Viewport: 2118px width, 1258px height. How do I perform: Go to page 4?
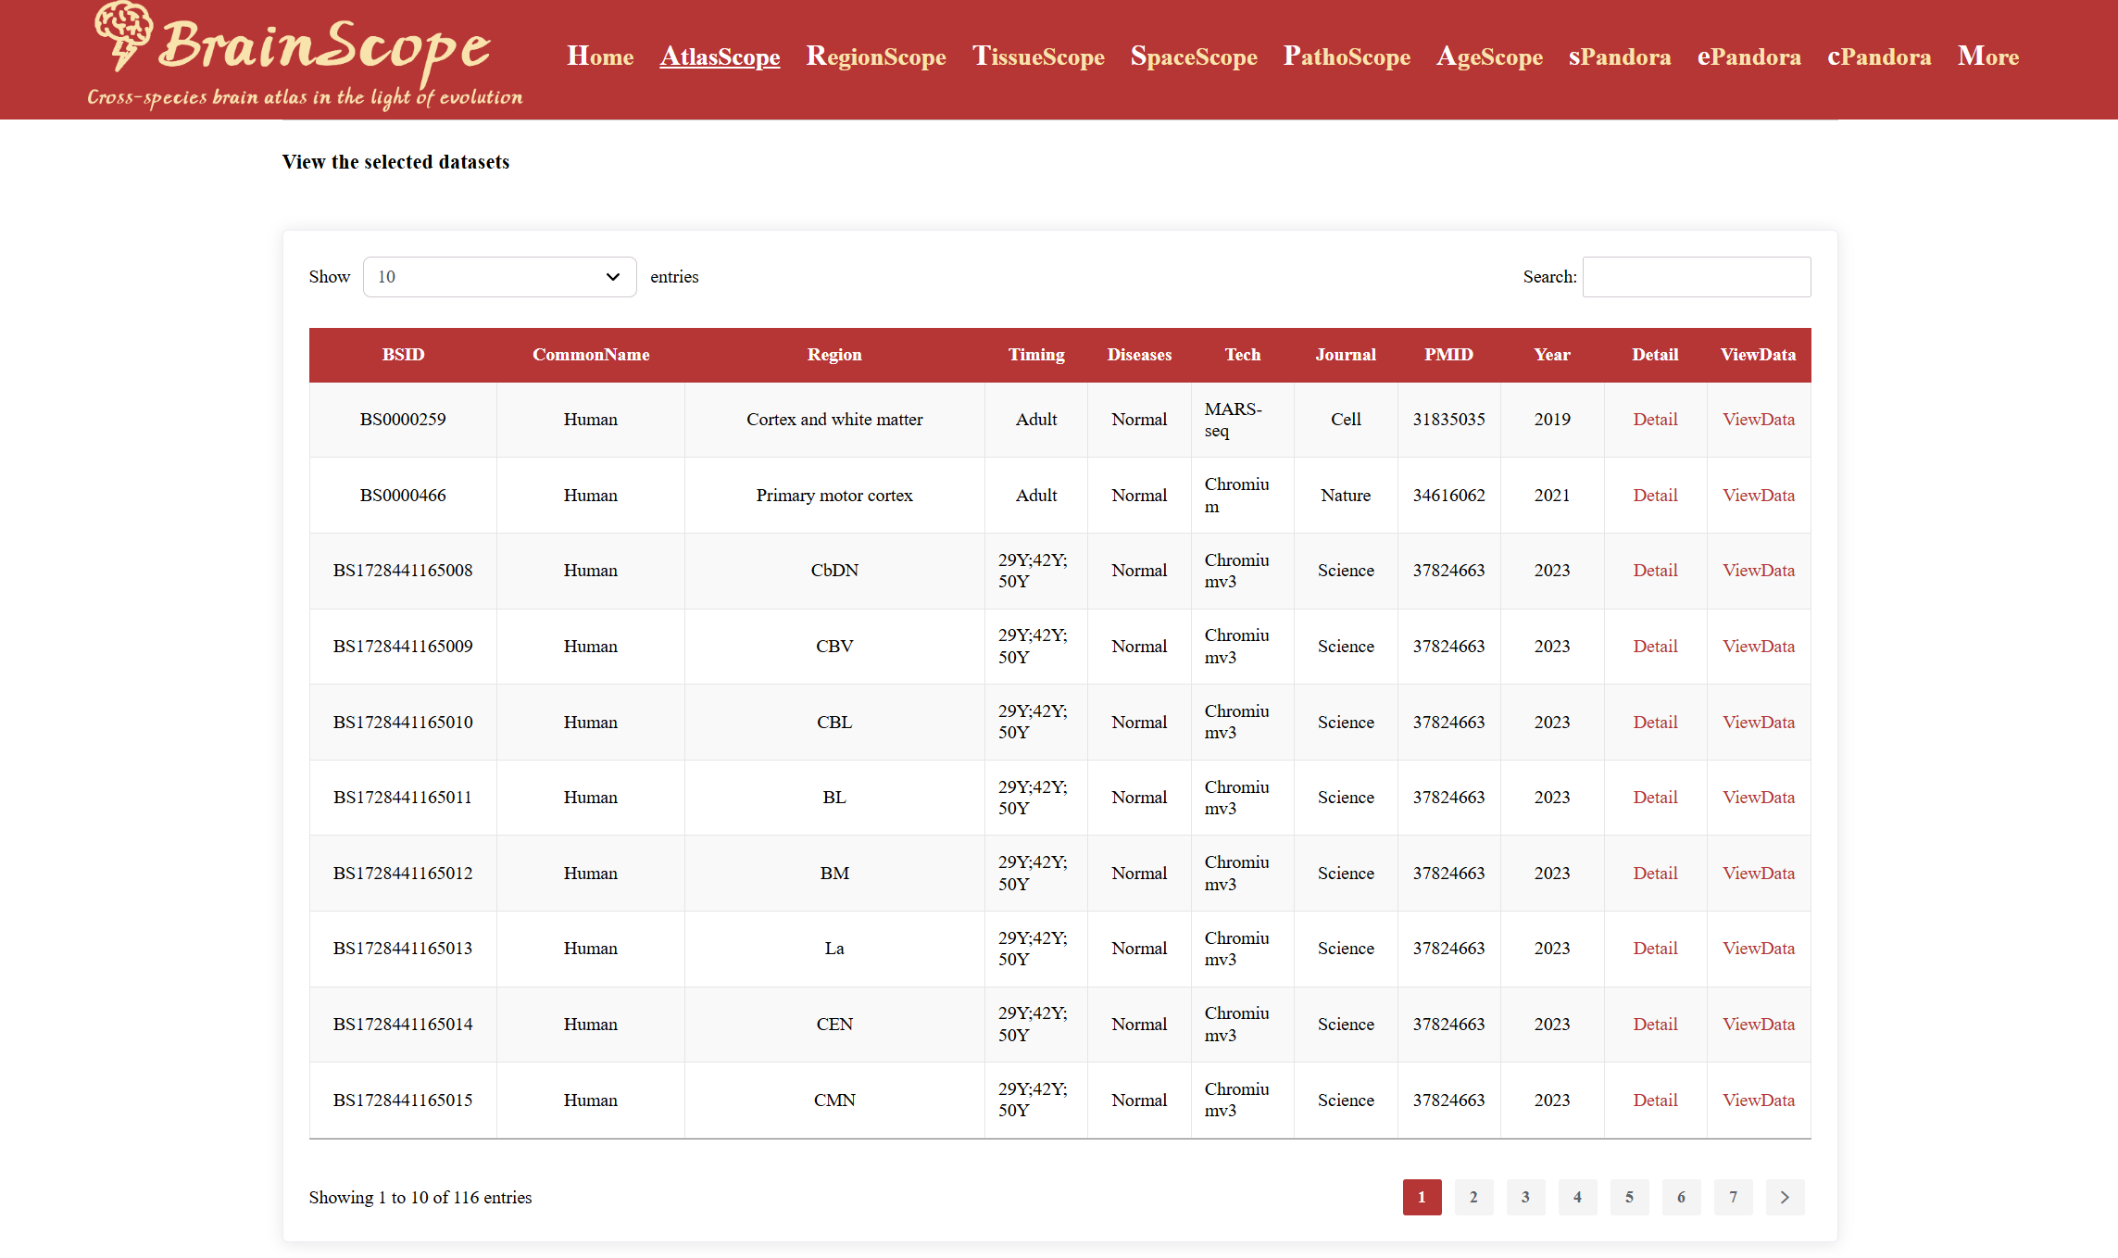(1577, 1197)
